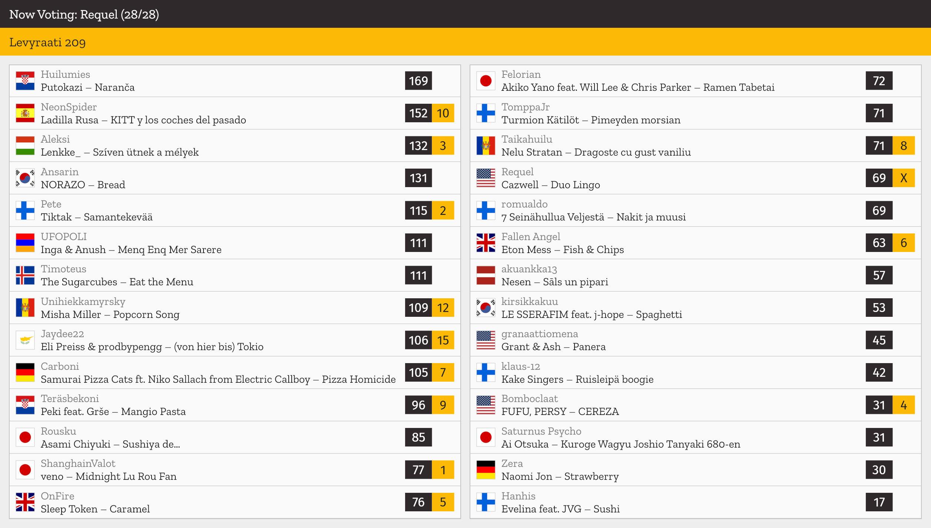Select the Latvian flag beside akuankka13
The width and height of the screenshot is (931, 528).
[x=486, y=275]
